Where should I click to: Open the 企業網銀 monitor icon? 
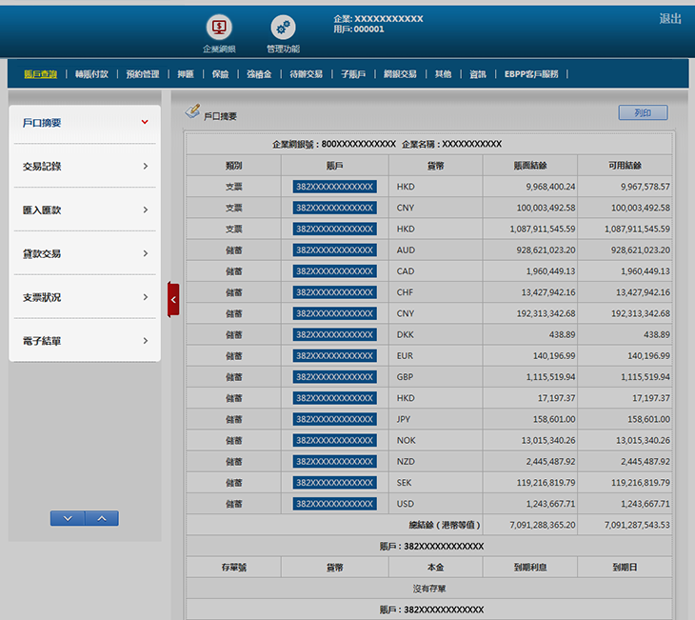pos(219,29)
